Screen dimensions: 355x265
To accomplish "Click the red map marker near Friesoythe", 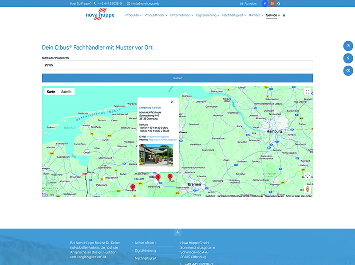I will [133, 187].
